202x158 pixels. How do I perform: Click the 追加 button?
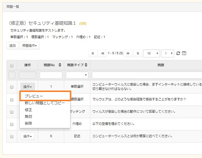tap(12, 46)
